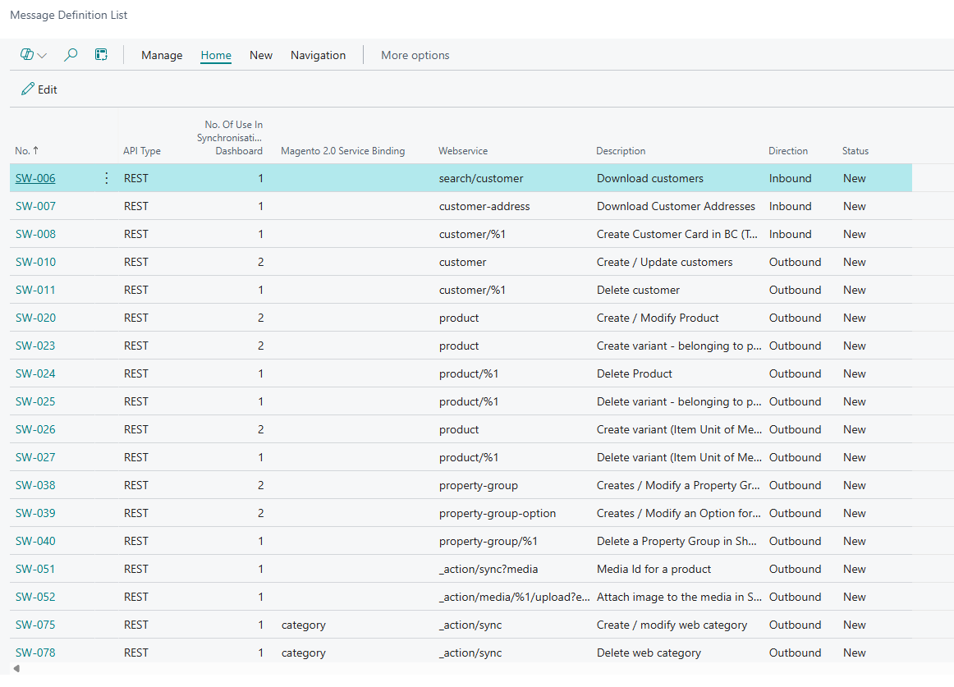954x687 pixels.
Task: Sort by the No. column header
Action: [27, 151]
